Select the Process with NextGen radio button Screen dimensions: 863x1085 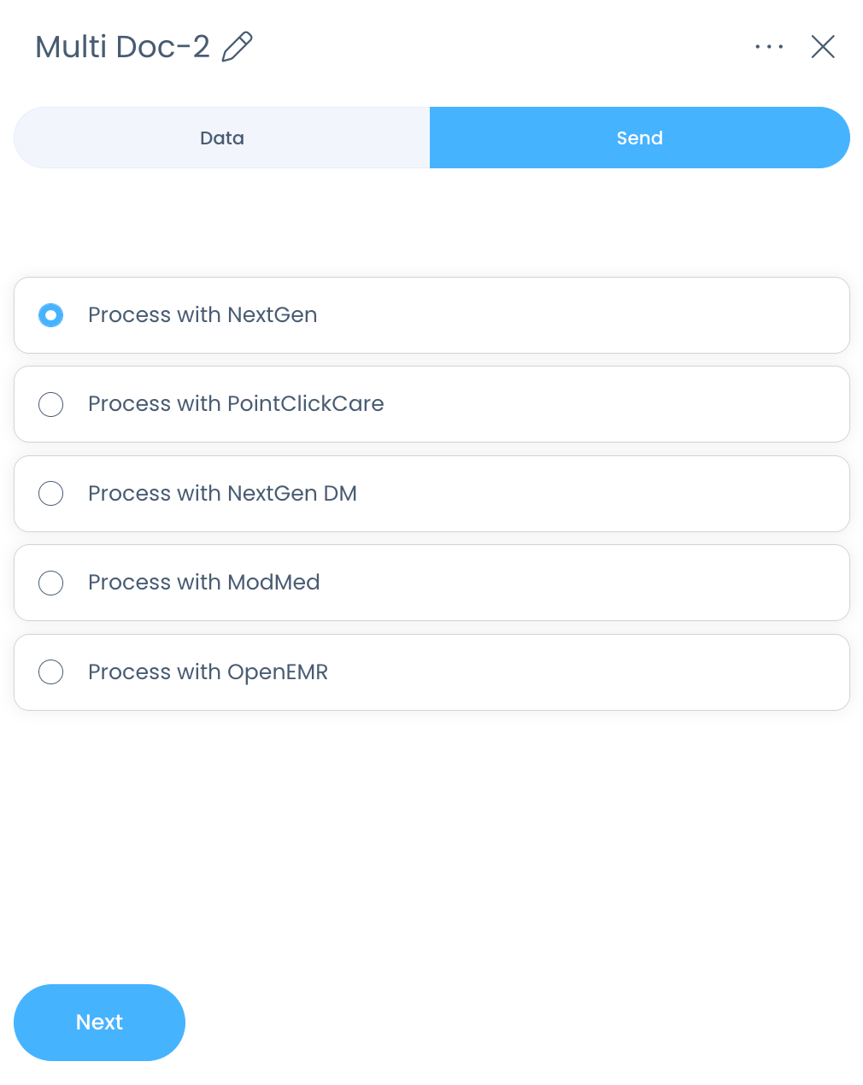(51, 315)
